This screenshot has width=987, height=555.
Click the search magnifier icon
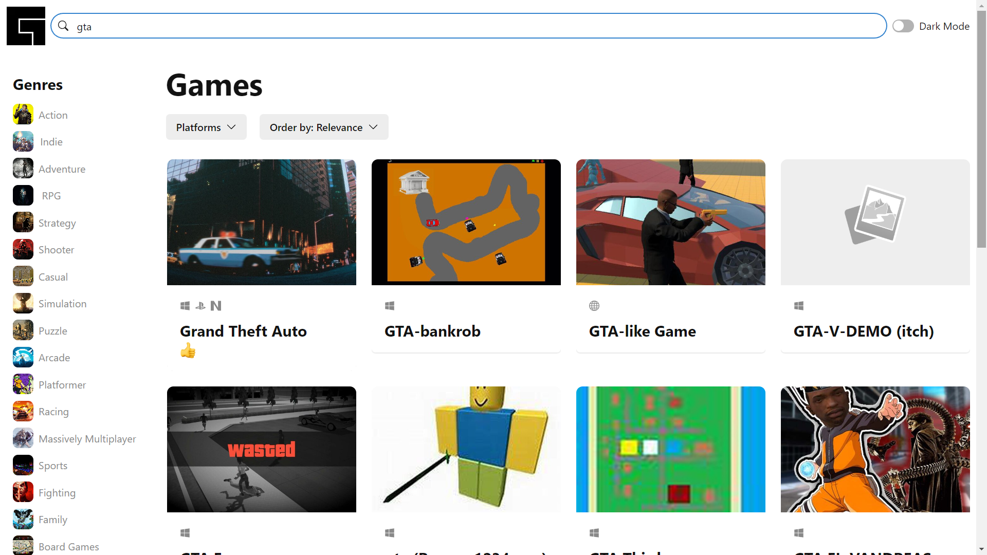click(63, 26)
